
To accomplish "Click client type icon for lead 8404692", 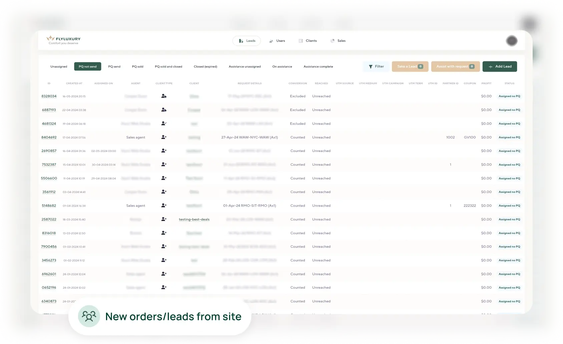I will (x=164, y=137).
